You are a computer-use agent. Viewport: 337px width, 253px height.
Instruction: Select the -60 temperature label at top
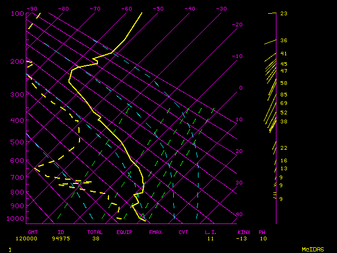pyautogui.click(x=126, y=8)
